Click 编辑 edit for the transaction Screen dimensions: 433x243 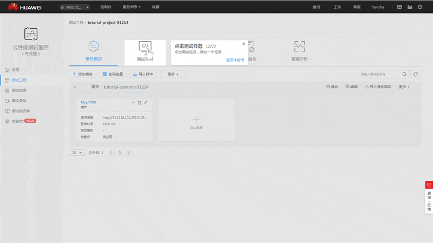(x=351, y=87)
